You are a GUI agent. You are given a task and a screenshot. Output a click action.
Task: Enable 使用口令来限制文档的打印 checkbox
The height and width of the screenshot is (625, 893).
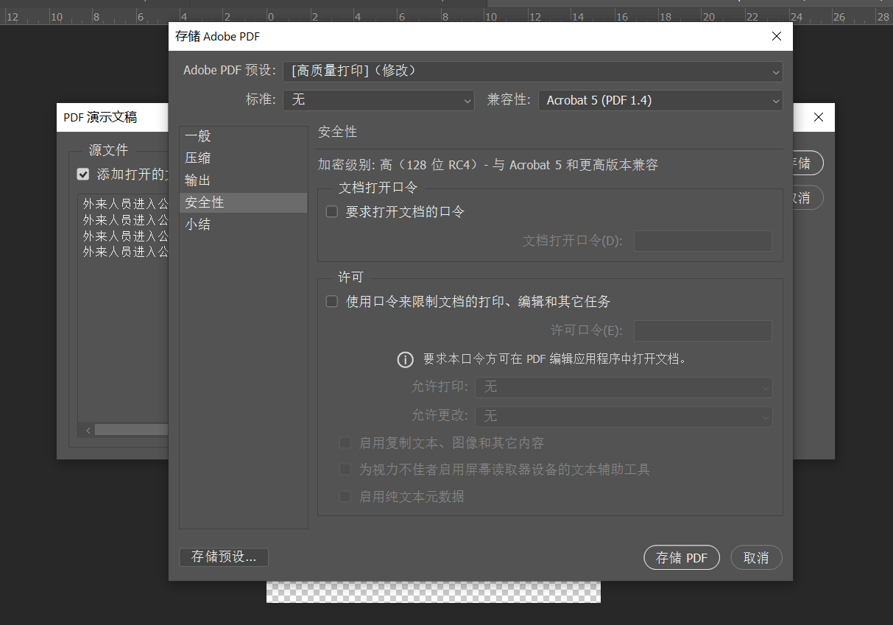(332, 302)
